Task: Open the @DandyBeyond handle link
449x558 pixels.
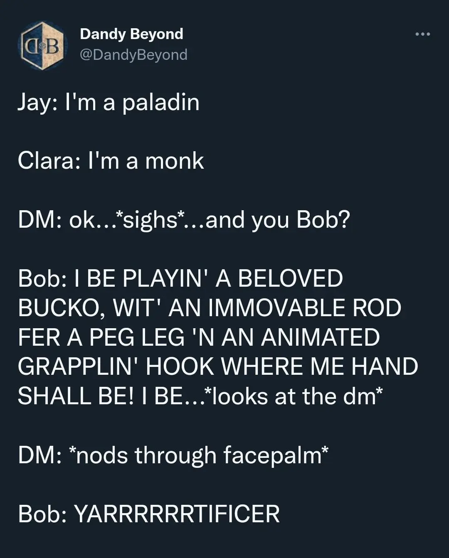Action: point(133,54)
